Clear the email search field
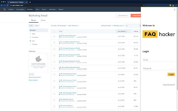178x111 pixels. coord(140,26)
